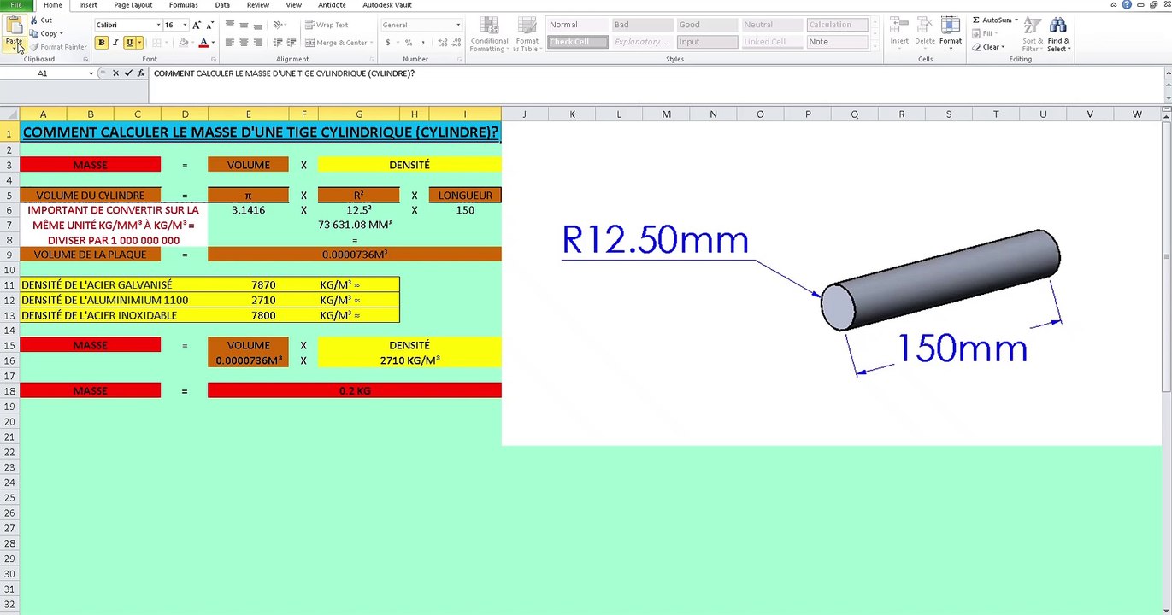This screenshot has width=1172, height=615.
Task: Click the Paste clipboard icon
Action: [14, 26]
